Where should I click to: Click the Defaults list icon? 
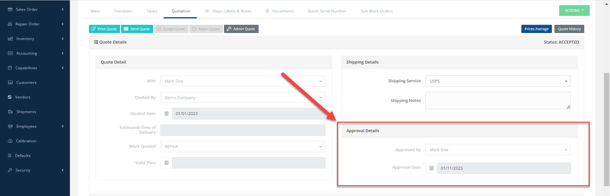(10, 156)
